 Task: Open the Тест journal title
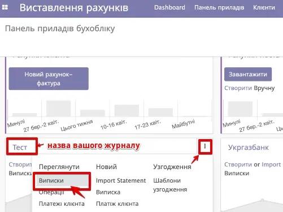coord(20,147)
